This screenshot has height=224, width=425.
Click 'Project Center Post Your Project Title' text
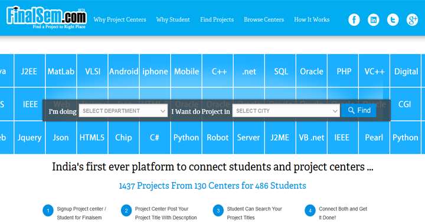(x=166, y=213)
